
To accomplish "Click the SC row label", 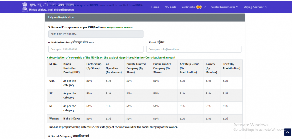I will [51, 93].
